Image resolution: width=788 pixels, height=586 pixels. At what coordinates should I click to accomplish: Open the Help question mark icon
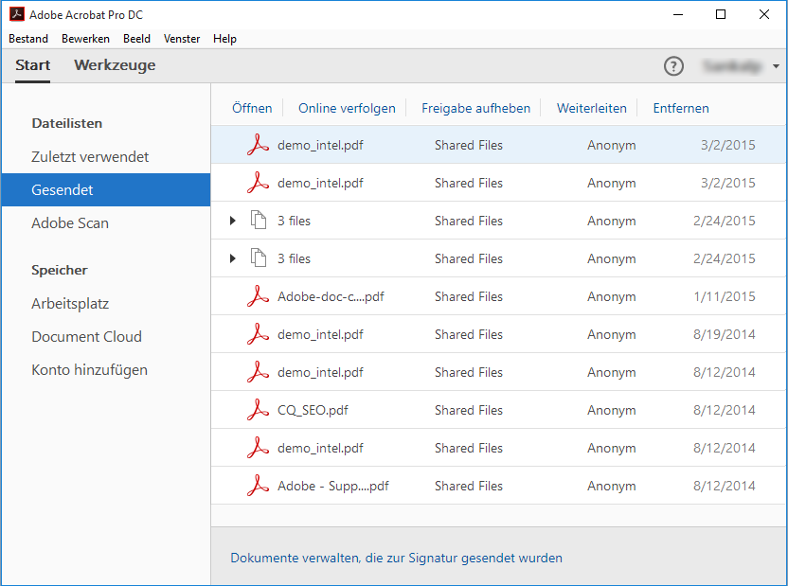tap(673, 66)
